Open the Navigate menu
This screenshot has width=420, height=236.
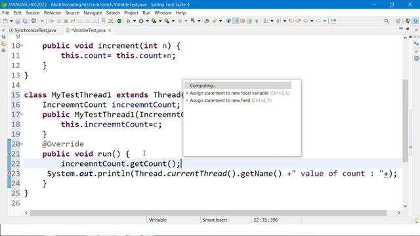click(93, 12)
